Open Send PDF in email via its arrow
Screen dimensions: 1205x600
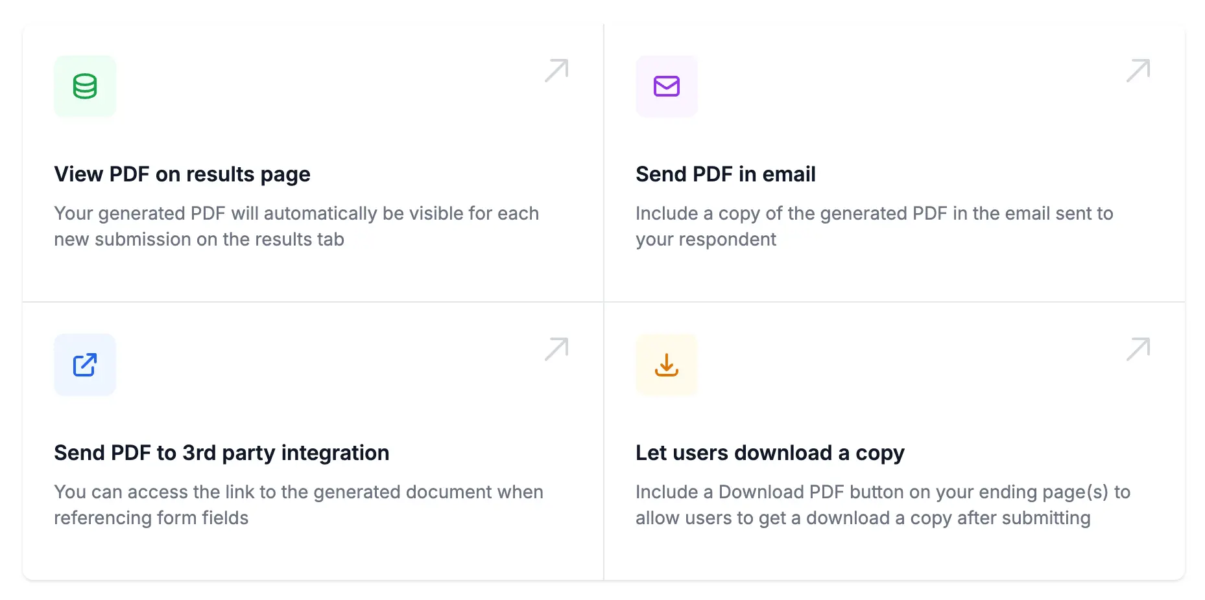pyautogui.click(x=1138, y=70)
